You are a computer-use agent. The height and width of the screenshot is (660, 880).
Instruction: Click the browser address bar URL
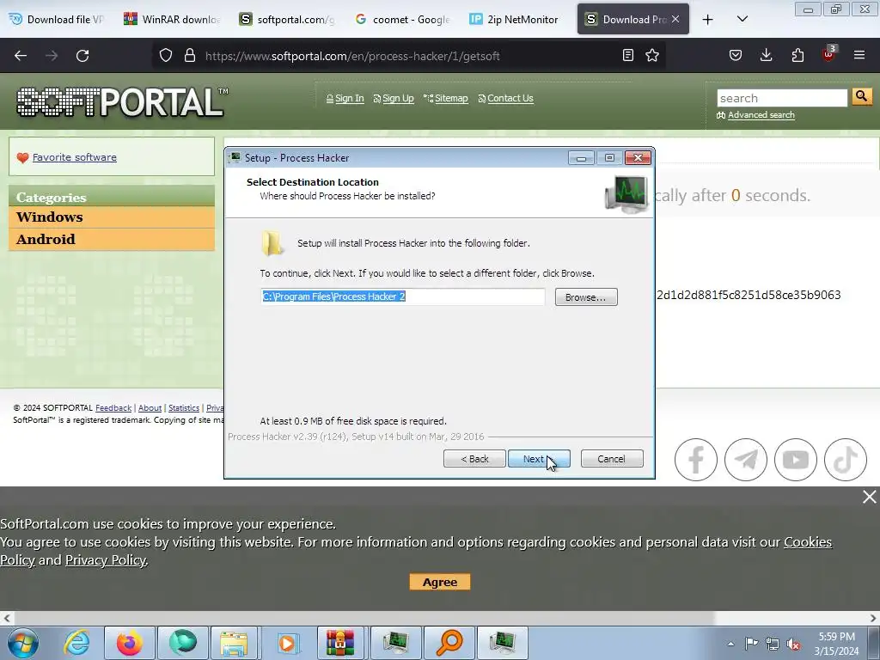[x=352, y=56]
